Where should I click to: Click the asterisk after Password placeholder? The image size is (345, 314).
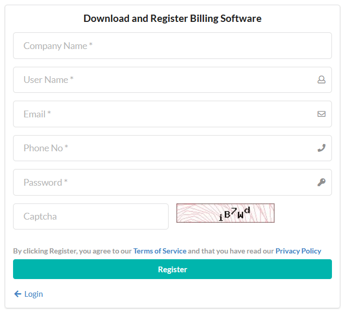coord(66,181)
